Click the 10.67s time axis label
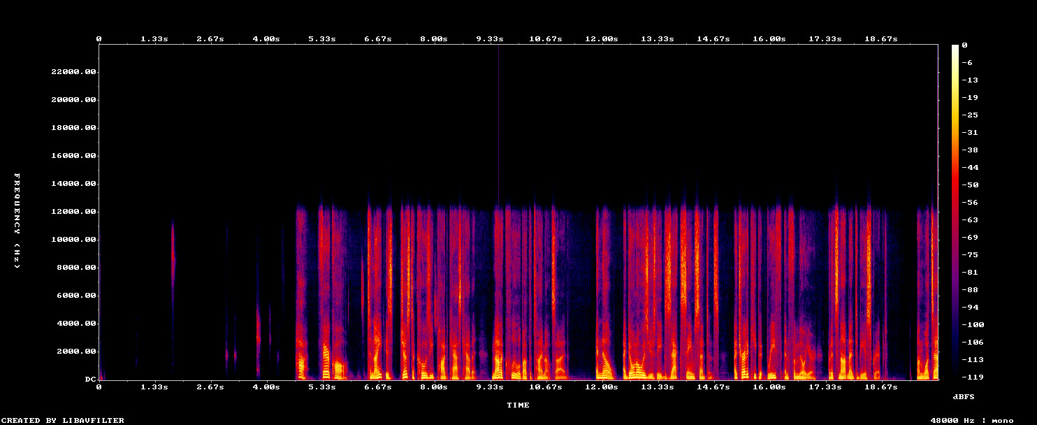This screenshot has width=1037, height=425. point(546,38)
